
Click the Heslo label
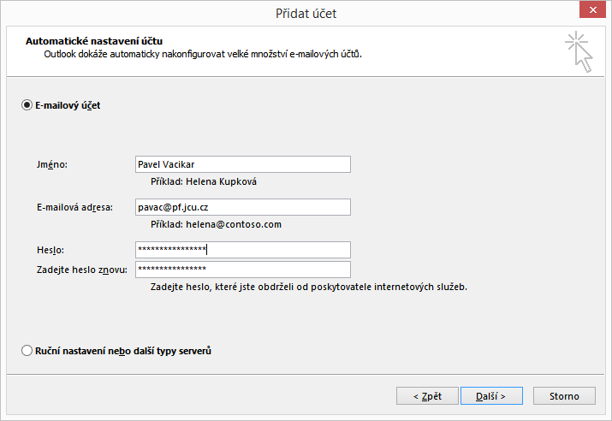[51, 250]
